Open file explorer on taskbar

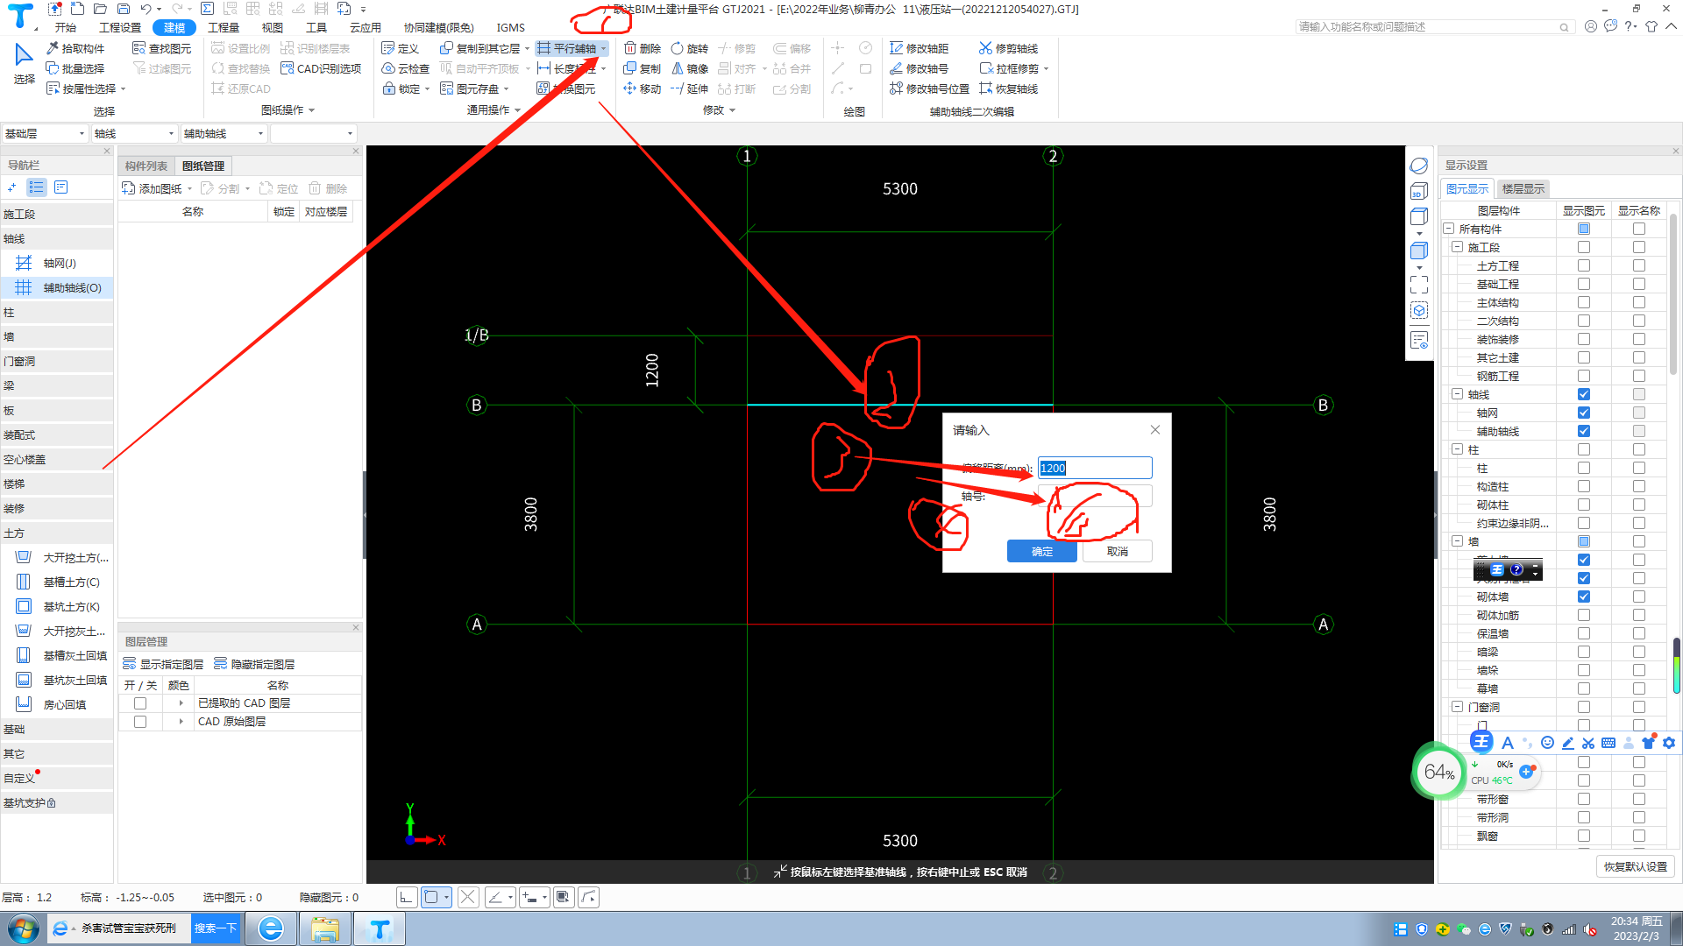325,928
